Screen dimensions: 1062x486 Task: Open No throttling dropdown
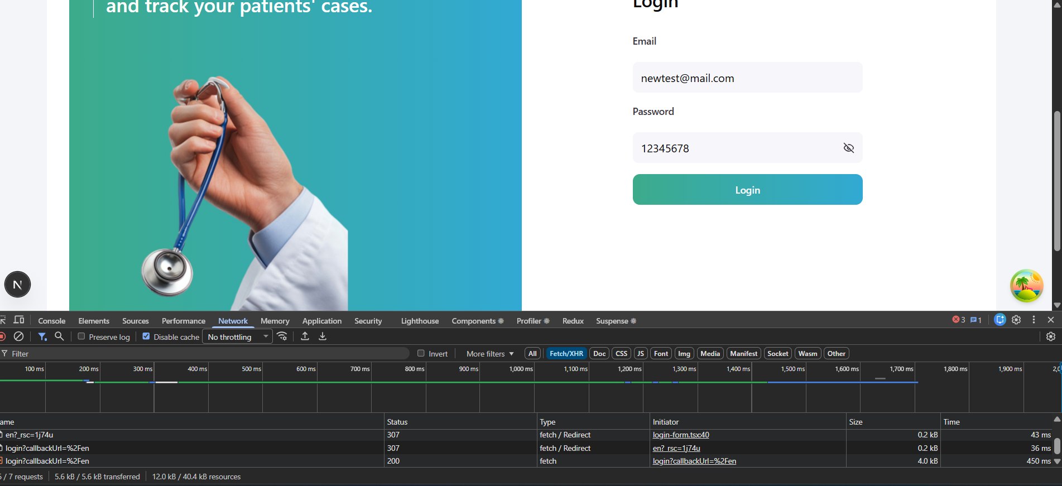point(237,337)
